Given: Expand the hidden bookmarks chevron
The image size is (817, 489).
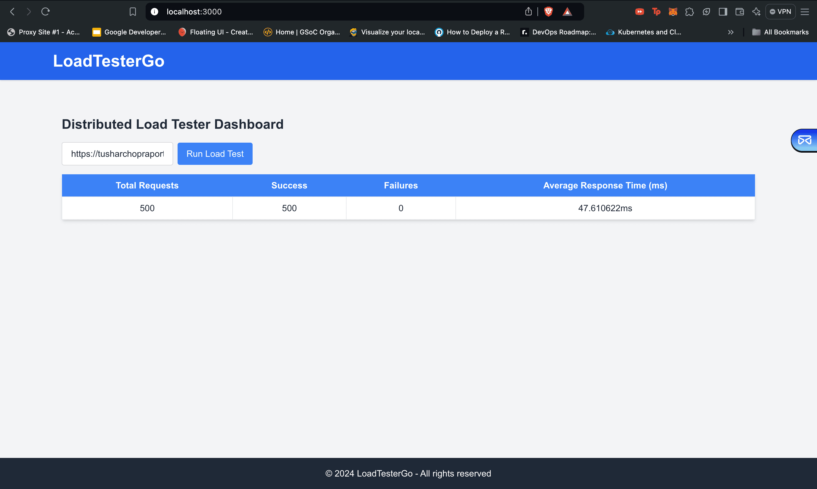Looking at the screenshot, I should coord(731,32).
